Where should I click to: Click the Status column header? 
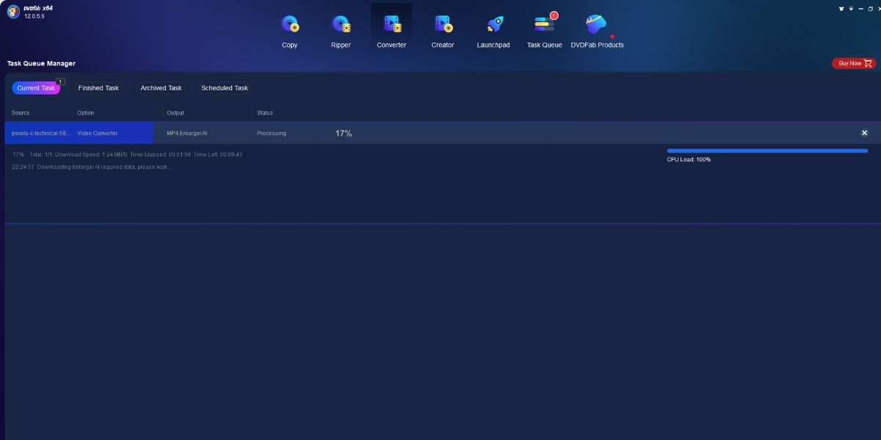(x=265, y=113)
